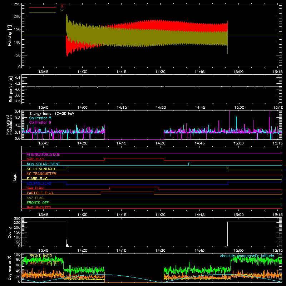This screenshot has height=286, width=286.
Task: Click the 14:00 tick under Pointing plot
Action: coord(82,72)
